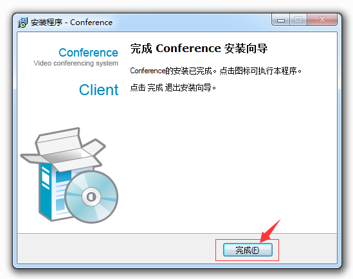Image resolution: width=353 pixels, height=279 pixels.
Task: Close the Conference setup window
Action: coord(322,20)
